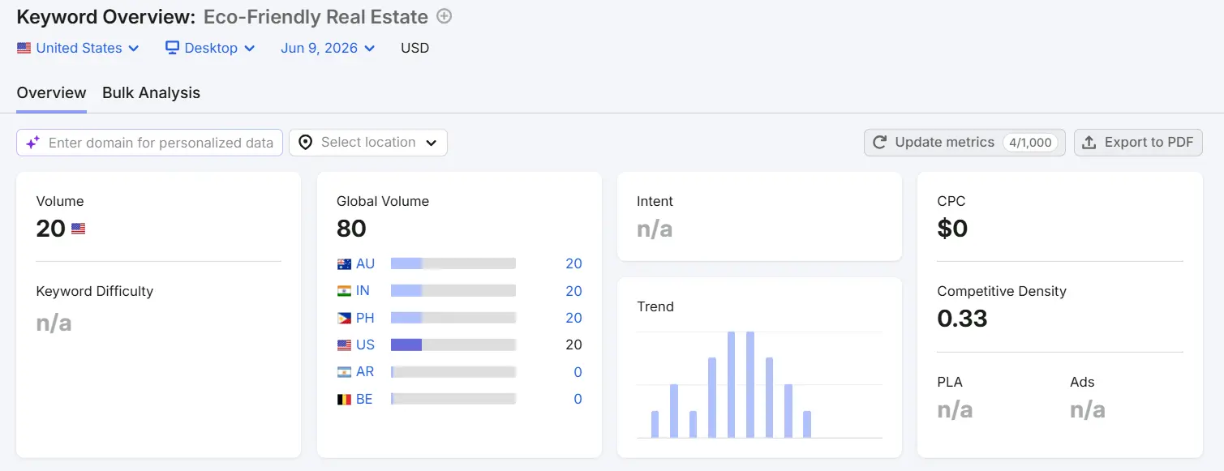This screenshot has width=1224, height=471.
Task: Open the Select location dropdown
Action: tap(368, 143)
